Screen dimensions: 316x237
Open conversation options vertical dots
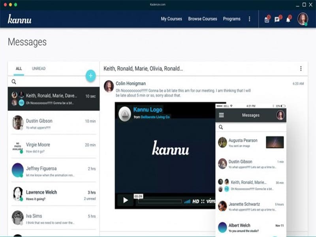[x=301, y=68]
